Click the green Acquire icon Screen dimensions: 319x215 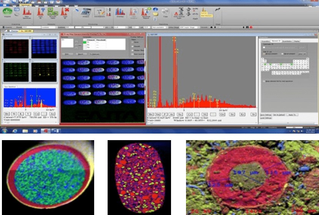pos(7,12)
